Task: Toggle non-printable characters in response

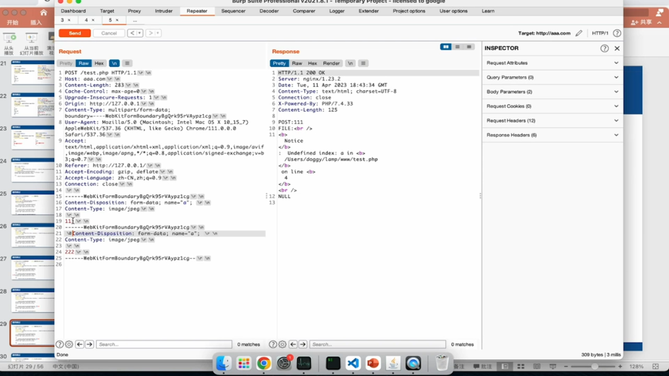Action: (x=350, y=63)
